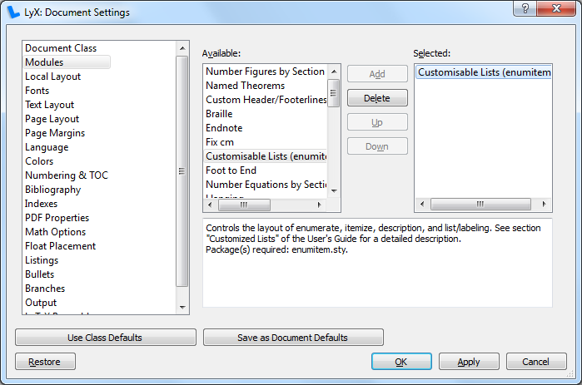
Task: Click Save as Document Defaults
Action: coord(293,338)
